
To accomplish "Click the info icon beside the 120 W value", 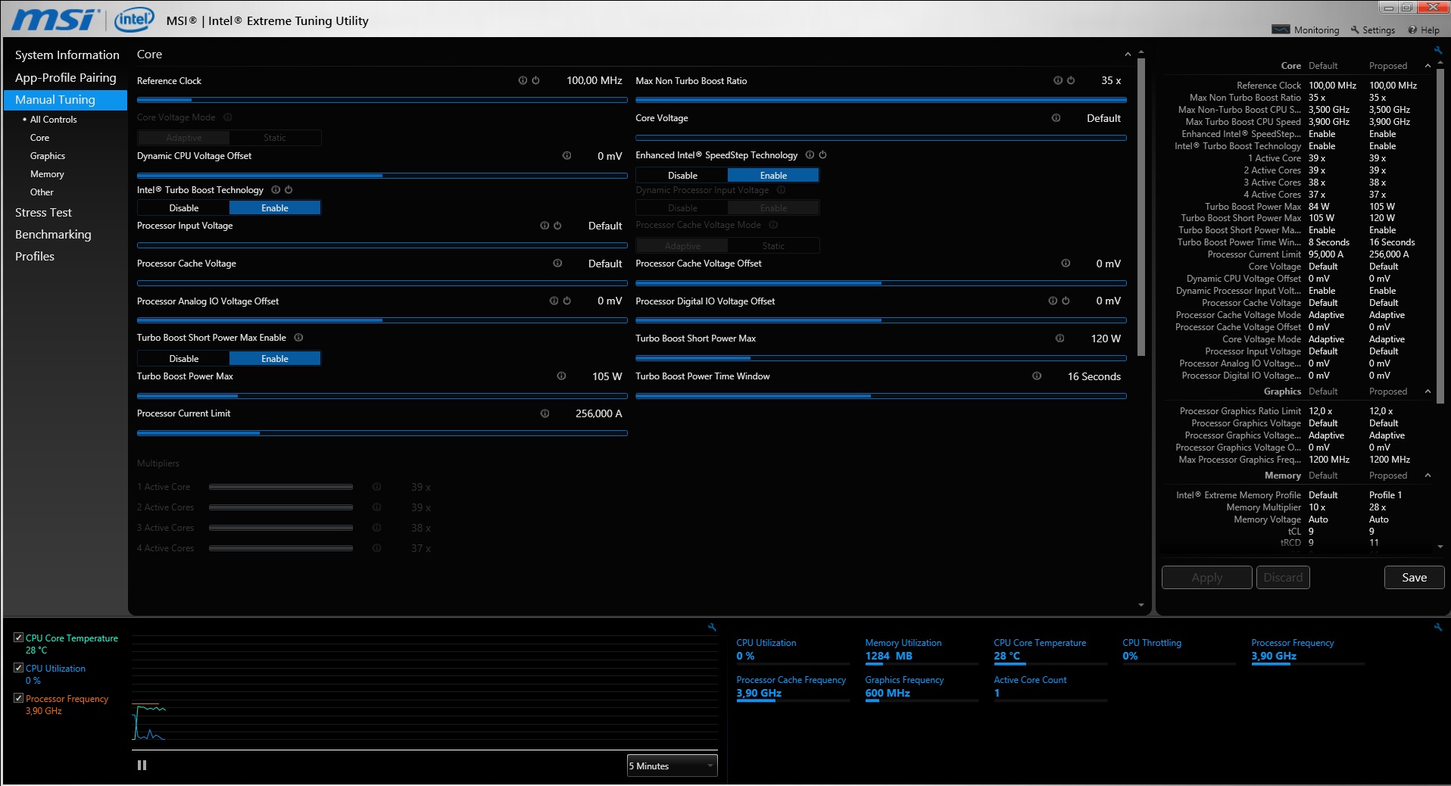I will (1059, 338).
